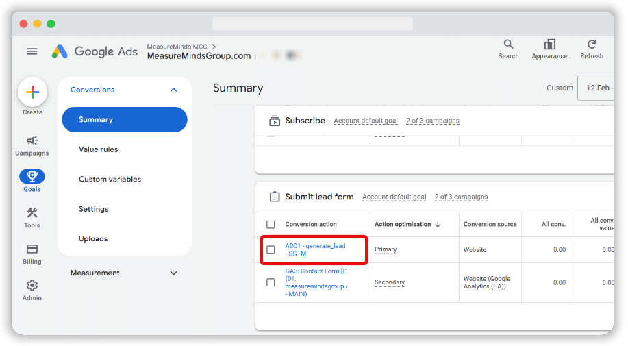The height and width of the screenshot is (346, 628).
Task: Open Uploads under Conversions
Action: pos(93,238)
